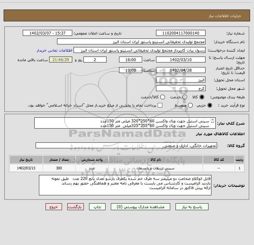Click the واحد شمارش column header
This screenshot has height=245, width=254.
(92, 160)
